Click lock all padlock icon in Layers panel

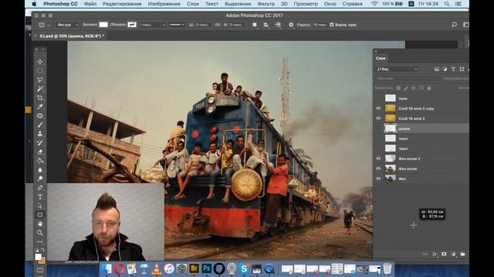click(x=429, y=88)
